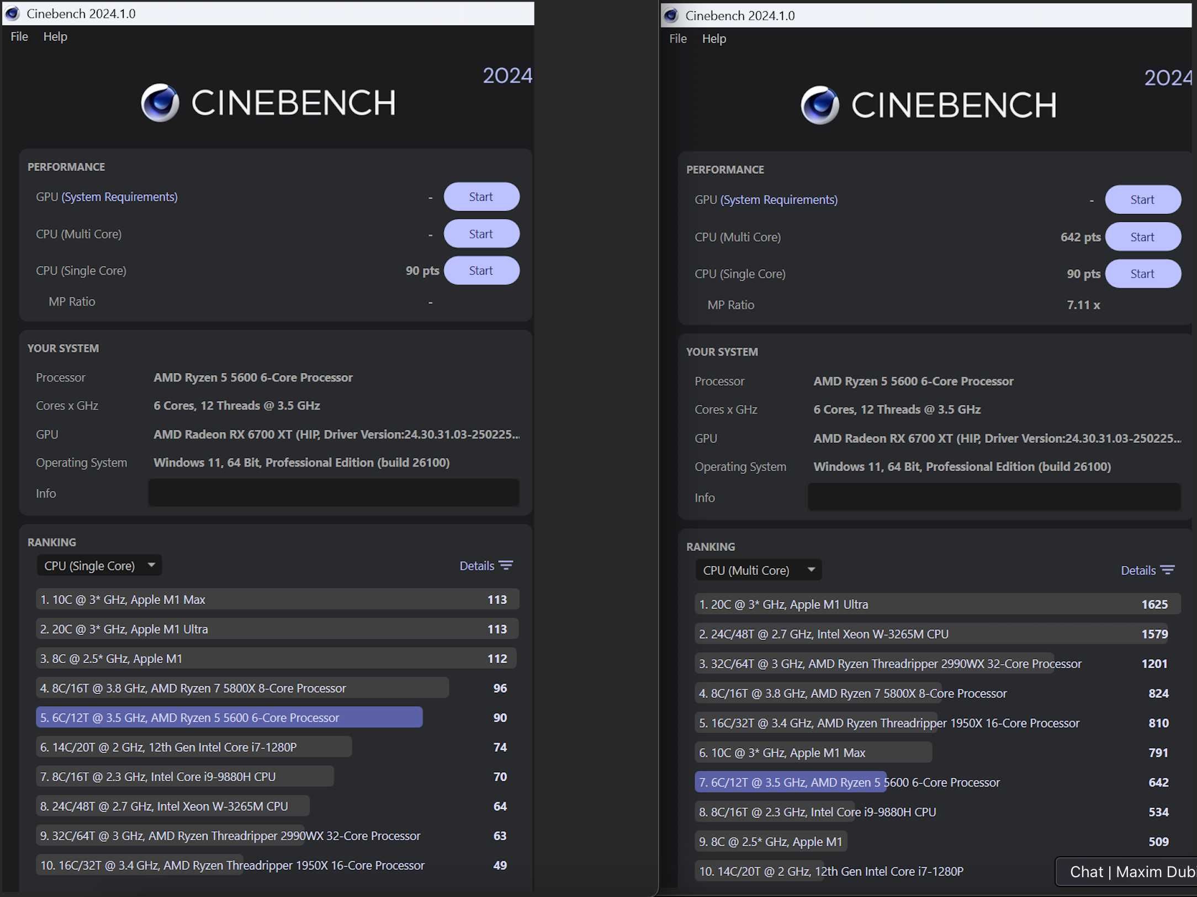Image resolution: width=1197 pixels, height=897 pixels.
Task: Open CPU (Multi Core) ranking dropdown
Action: [x=758, y=570]
